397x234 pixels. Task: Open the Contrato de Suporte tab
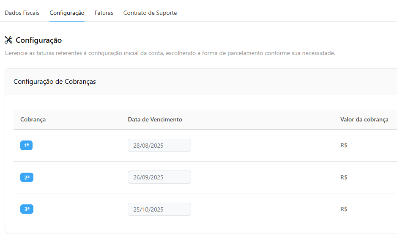click(150, 13)
